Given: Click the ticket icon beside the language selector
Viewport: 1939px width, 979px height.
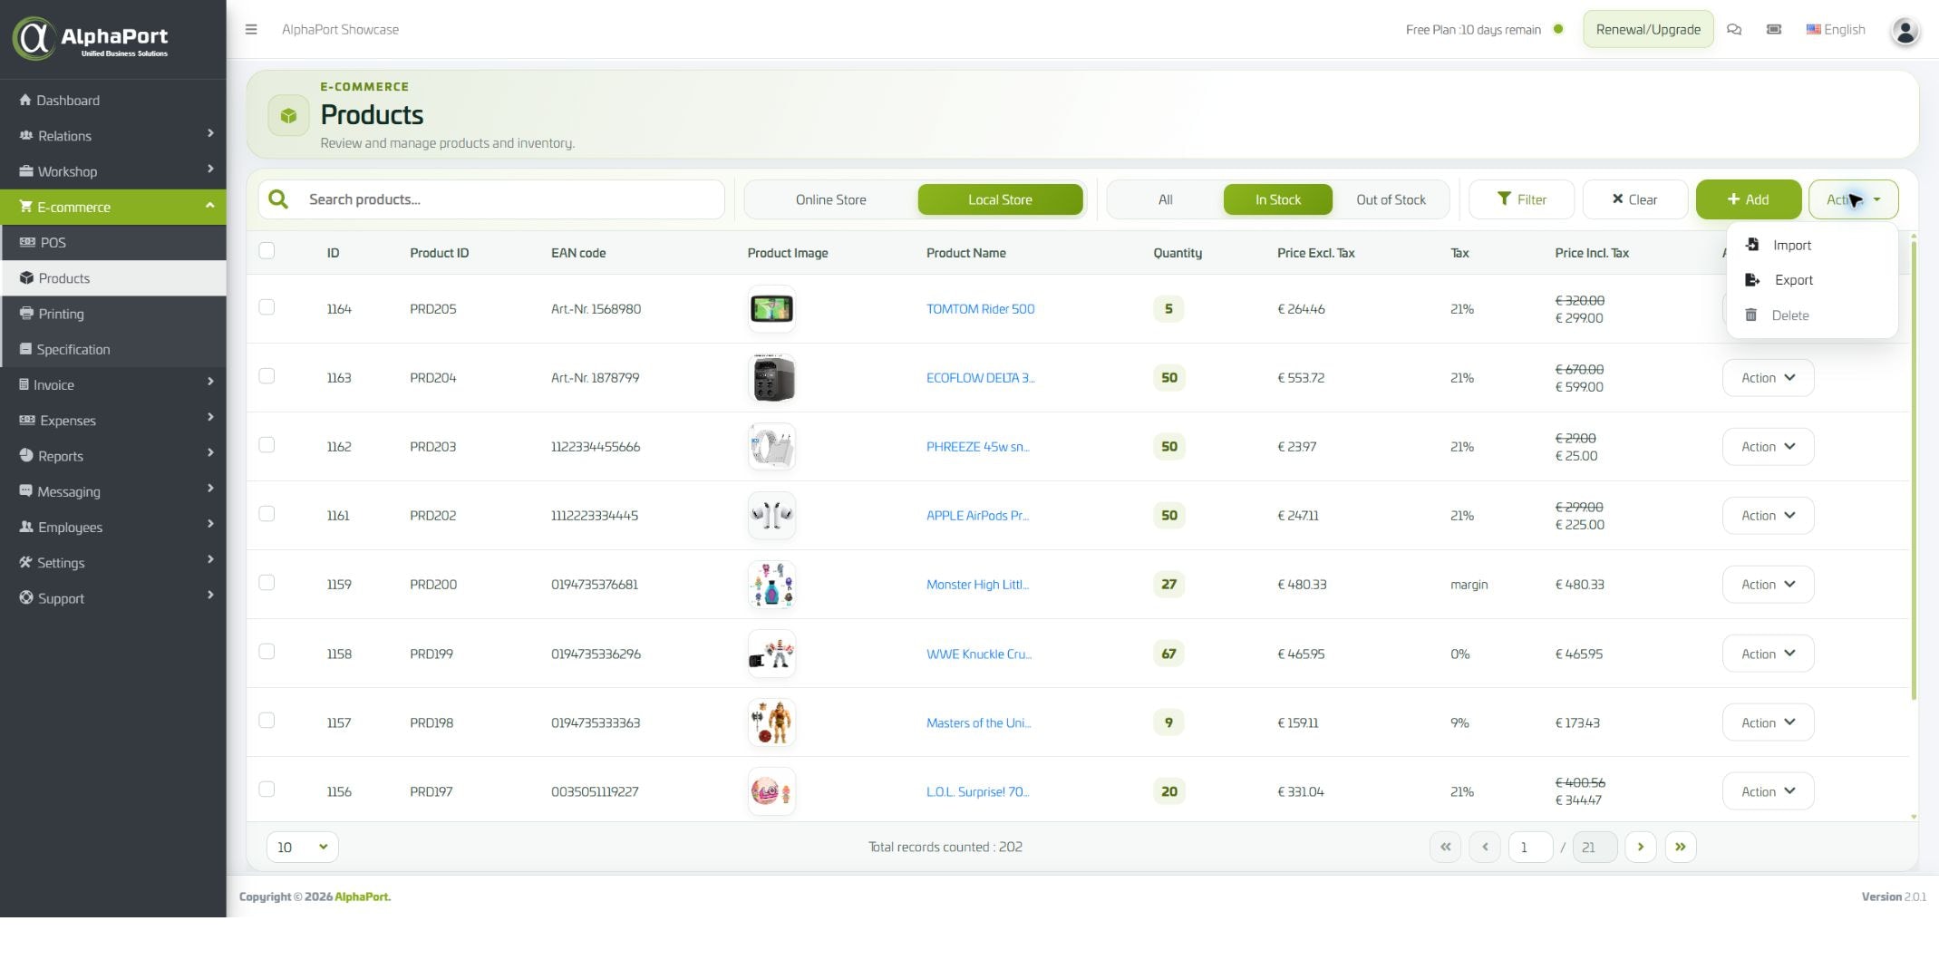Looking at the screenshot, I should [1774, 29].
